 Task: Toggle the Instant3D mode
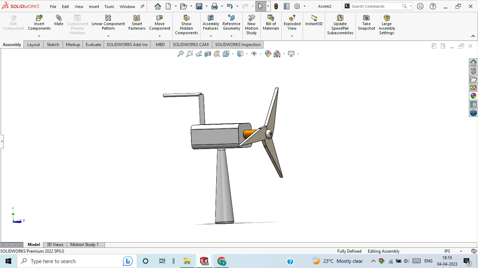pos(314,20)
